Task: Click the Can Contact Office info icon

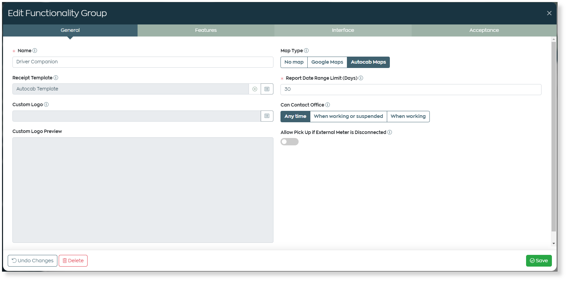Action: click(x=327, y=105)
